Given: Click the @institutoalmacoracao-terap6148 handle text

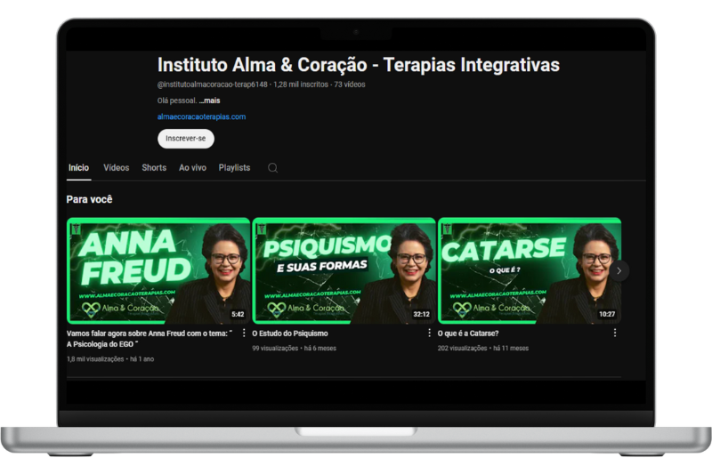Looking at the screenshot, I should pyautogui.click(x=213, y=84).
